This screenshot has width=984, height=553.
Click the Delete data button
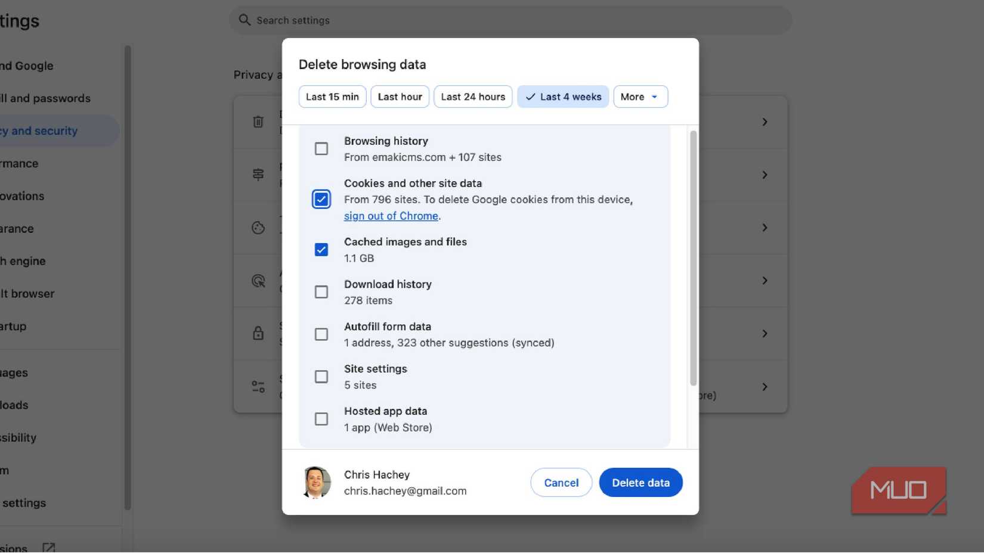pyautogui.click(x=640, y=482)
